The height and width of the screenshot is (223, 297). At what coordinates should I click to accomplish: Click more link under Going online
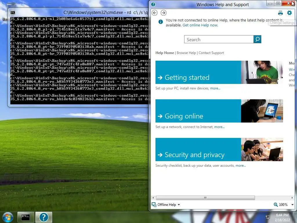coord(219,127)
